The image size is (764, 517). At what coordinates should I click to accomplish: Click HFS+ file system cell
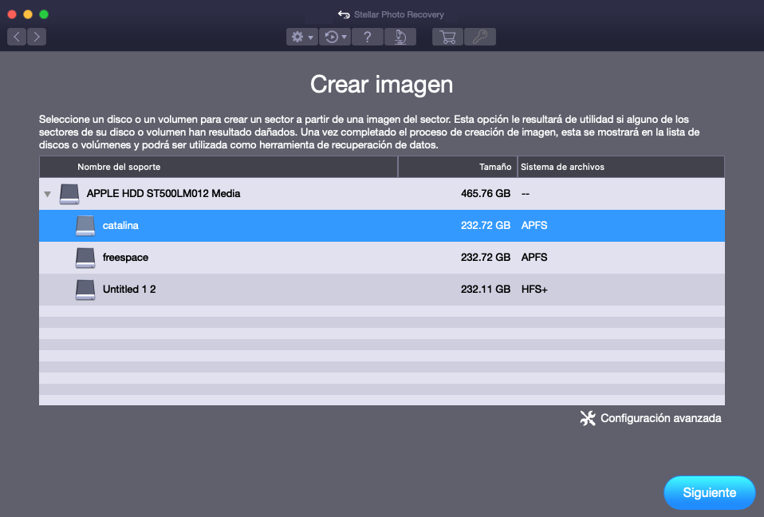(x=534, y=290)
